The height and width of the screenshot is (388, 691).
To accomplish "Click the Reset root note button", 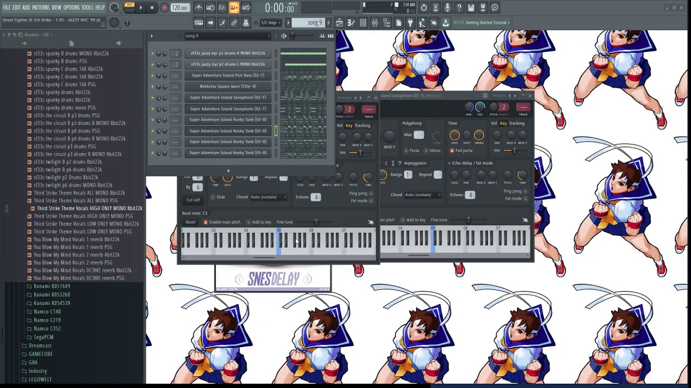I will [190, 222].
